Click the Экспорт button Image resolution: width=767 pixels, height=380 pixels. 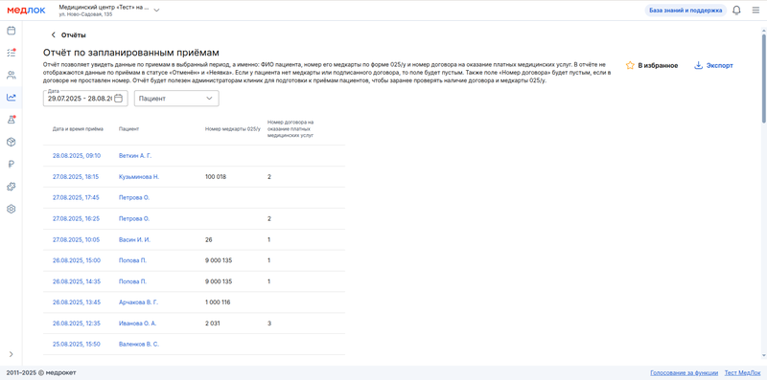713,65
